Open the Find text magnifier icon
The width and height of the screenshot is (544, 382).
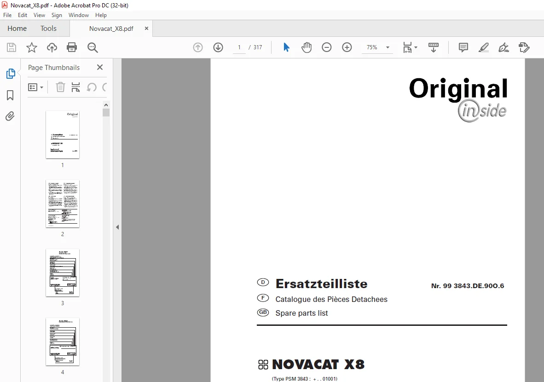(x=93, y=47)
